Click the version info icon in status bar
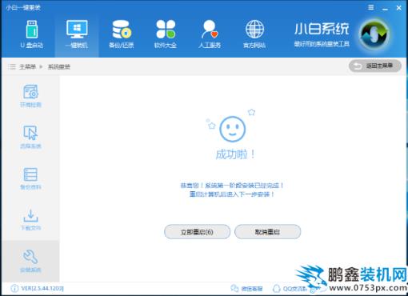 click(14, 288)
